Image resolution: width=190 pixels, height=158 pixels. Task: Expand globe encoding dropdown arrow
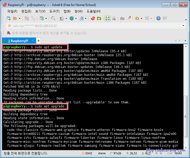click(x=76, y=19)
